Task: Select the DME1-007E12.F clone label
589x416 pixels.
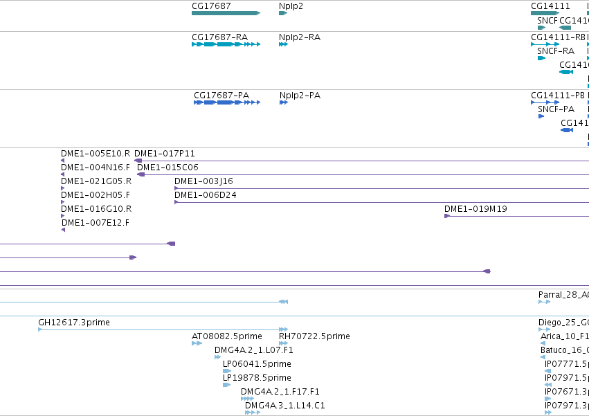Action: pos(96,223)
